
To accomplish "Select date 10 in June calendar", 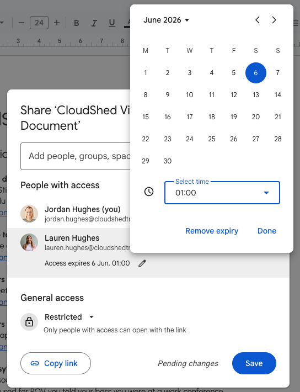I will 190,95.
